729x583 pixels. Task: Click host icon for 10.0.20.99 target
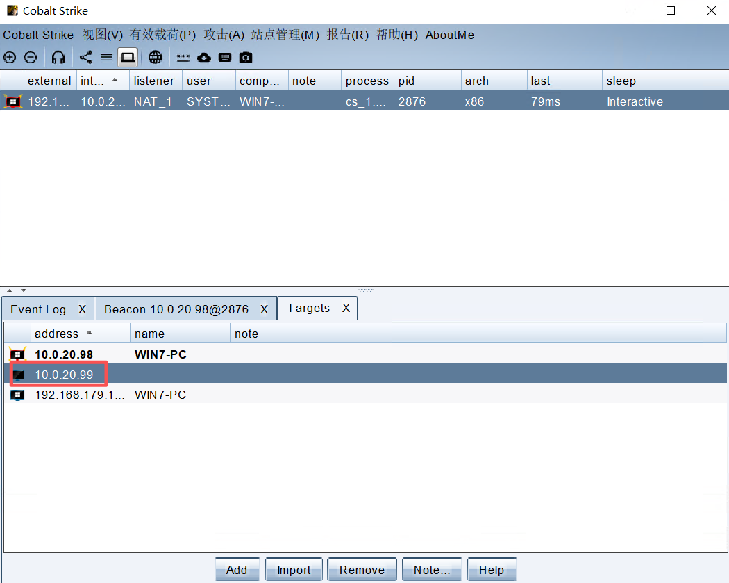point(19,375)
